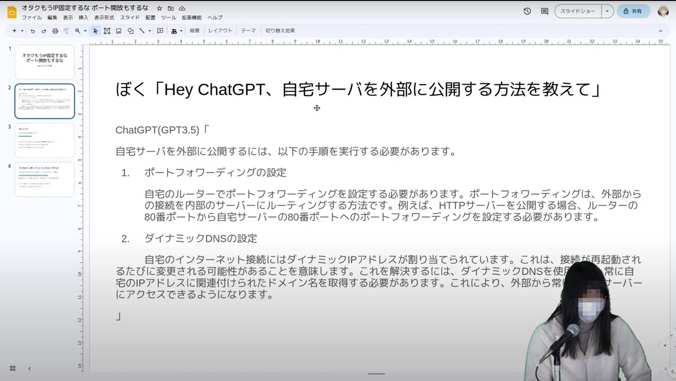Select slide 1 thumbnail
Image resolution: width=676 pixels, height=381 pixels.
pos(45,62)
